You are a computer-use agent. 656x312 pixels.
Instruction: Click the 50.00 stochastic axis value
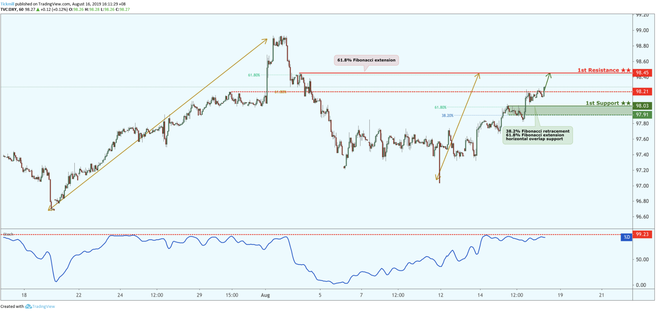(642, 259)
